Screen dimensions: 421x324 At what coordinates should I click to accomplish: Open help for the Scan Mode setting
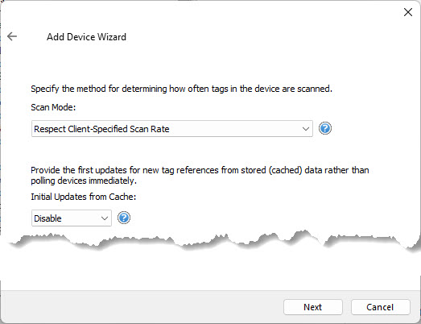pos(325,128)
